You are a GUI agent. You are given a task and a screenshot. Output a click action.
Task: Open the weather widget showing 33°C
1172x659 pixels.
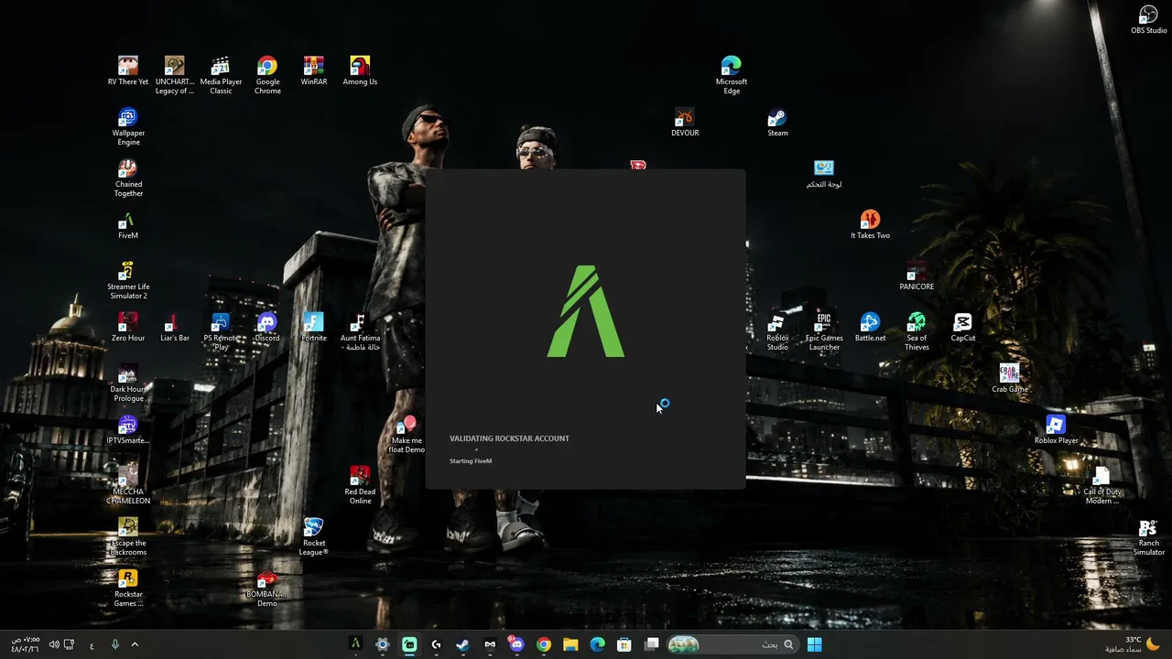[x=1134, y=644]
